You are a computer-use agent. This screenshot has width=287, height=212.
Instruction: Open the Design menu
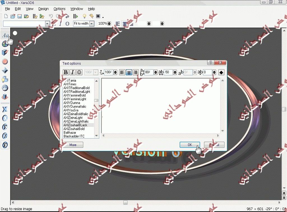point(43,9)
